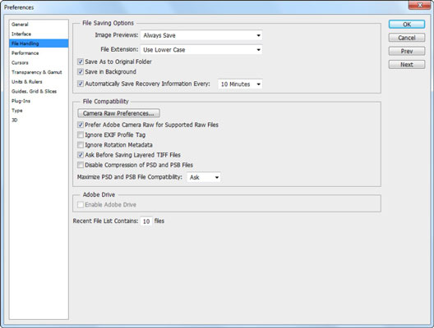Open Maximize PSD and PSB Compatibility dropdown
Viewport: 434px width, 328px height.
click(204, 177)
